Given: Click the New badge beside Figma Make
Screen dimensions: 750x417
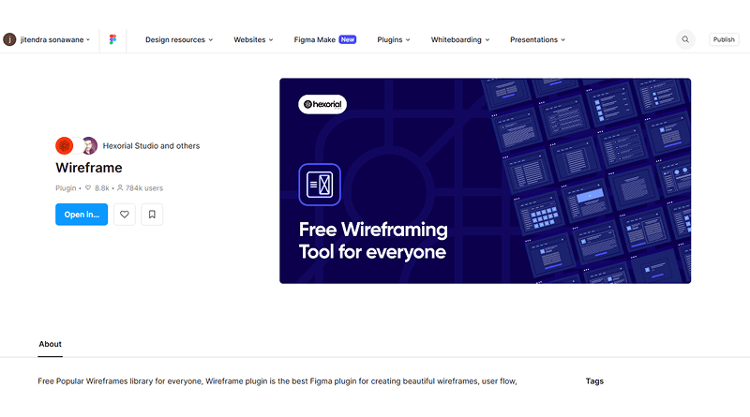Looking at the screenshot, I should click(x=348, y=39).
